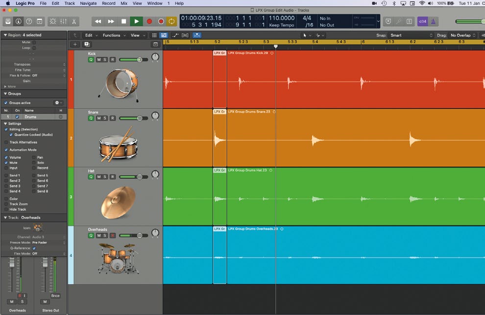
Task: Toggle Show Flex in the tracks menu bar
Action: click(185, 35)
